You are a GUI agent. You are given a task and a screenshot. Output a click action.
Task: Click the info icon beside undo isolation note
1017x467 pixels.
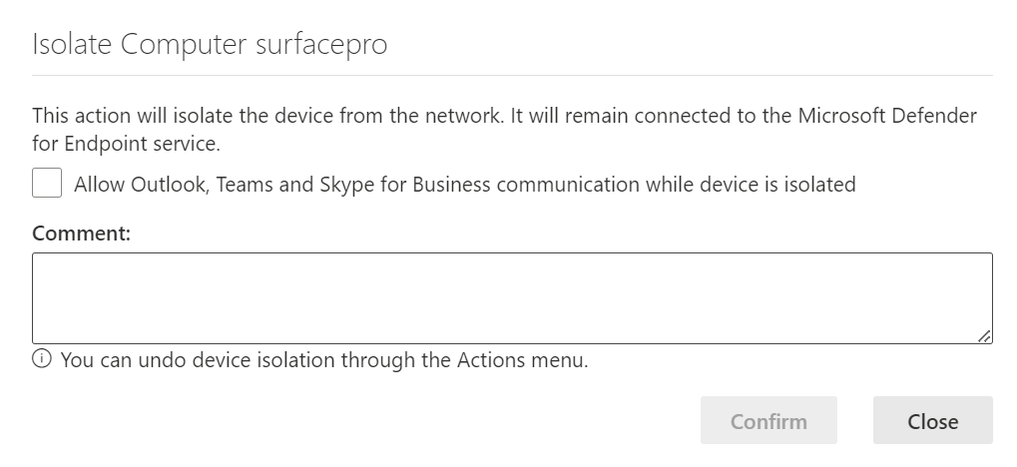tap(42, 359)
